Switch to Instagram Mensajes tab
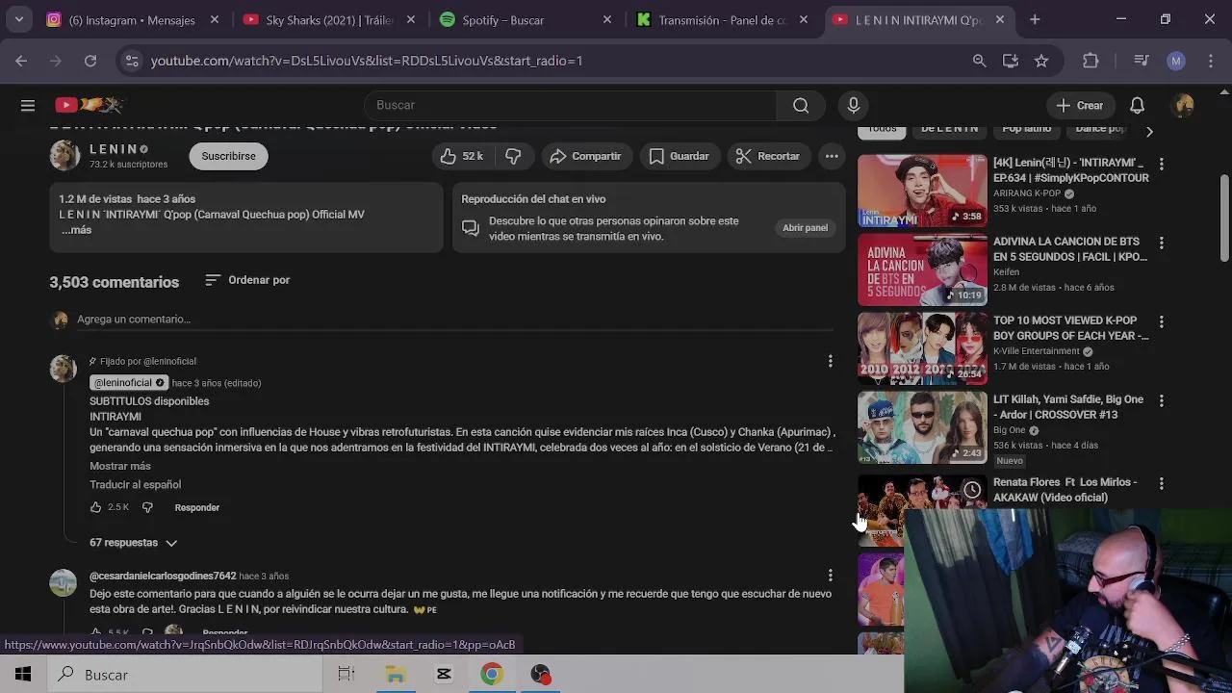1232x693 pixels. (132, 20)
